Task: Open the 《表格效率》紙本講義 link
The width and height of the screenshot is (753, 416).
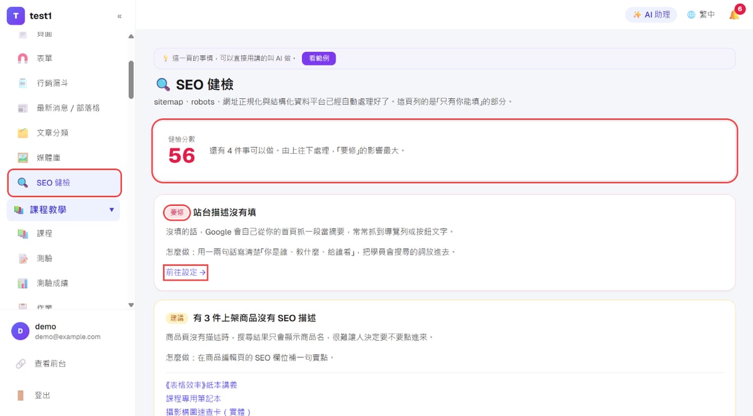Action: (x=201, y=385)
